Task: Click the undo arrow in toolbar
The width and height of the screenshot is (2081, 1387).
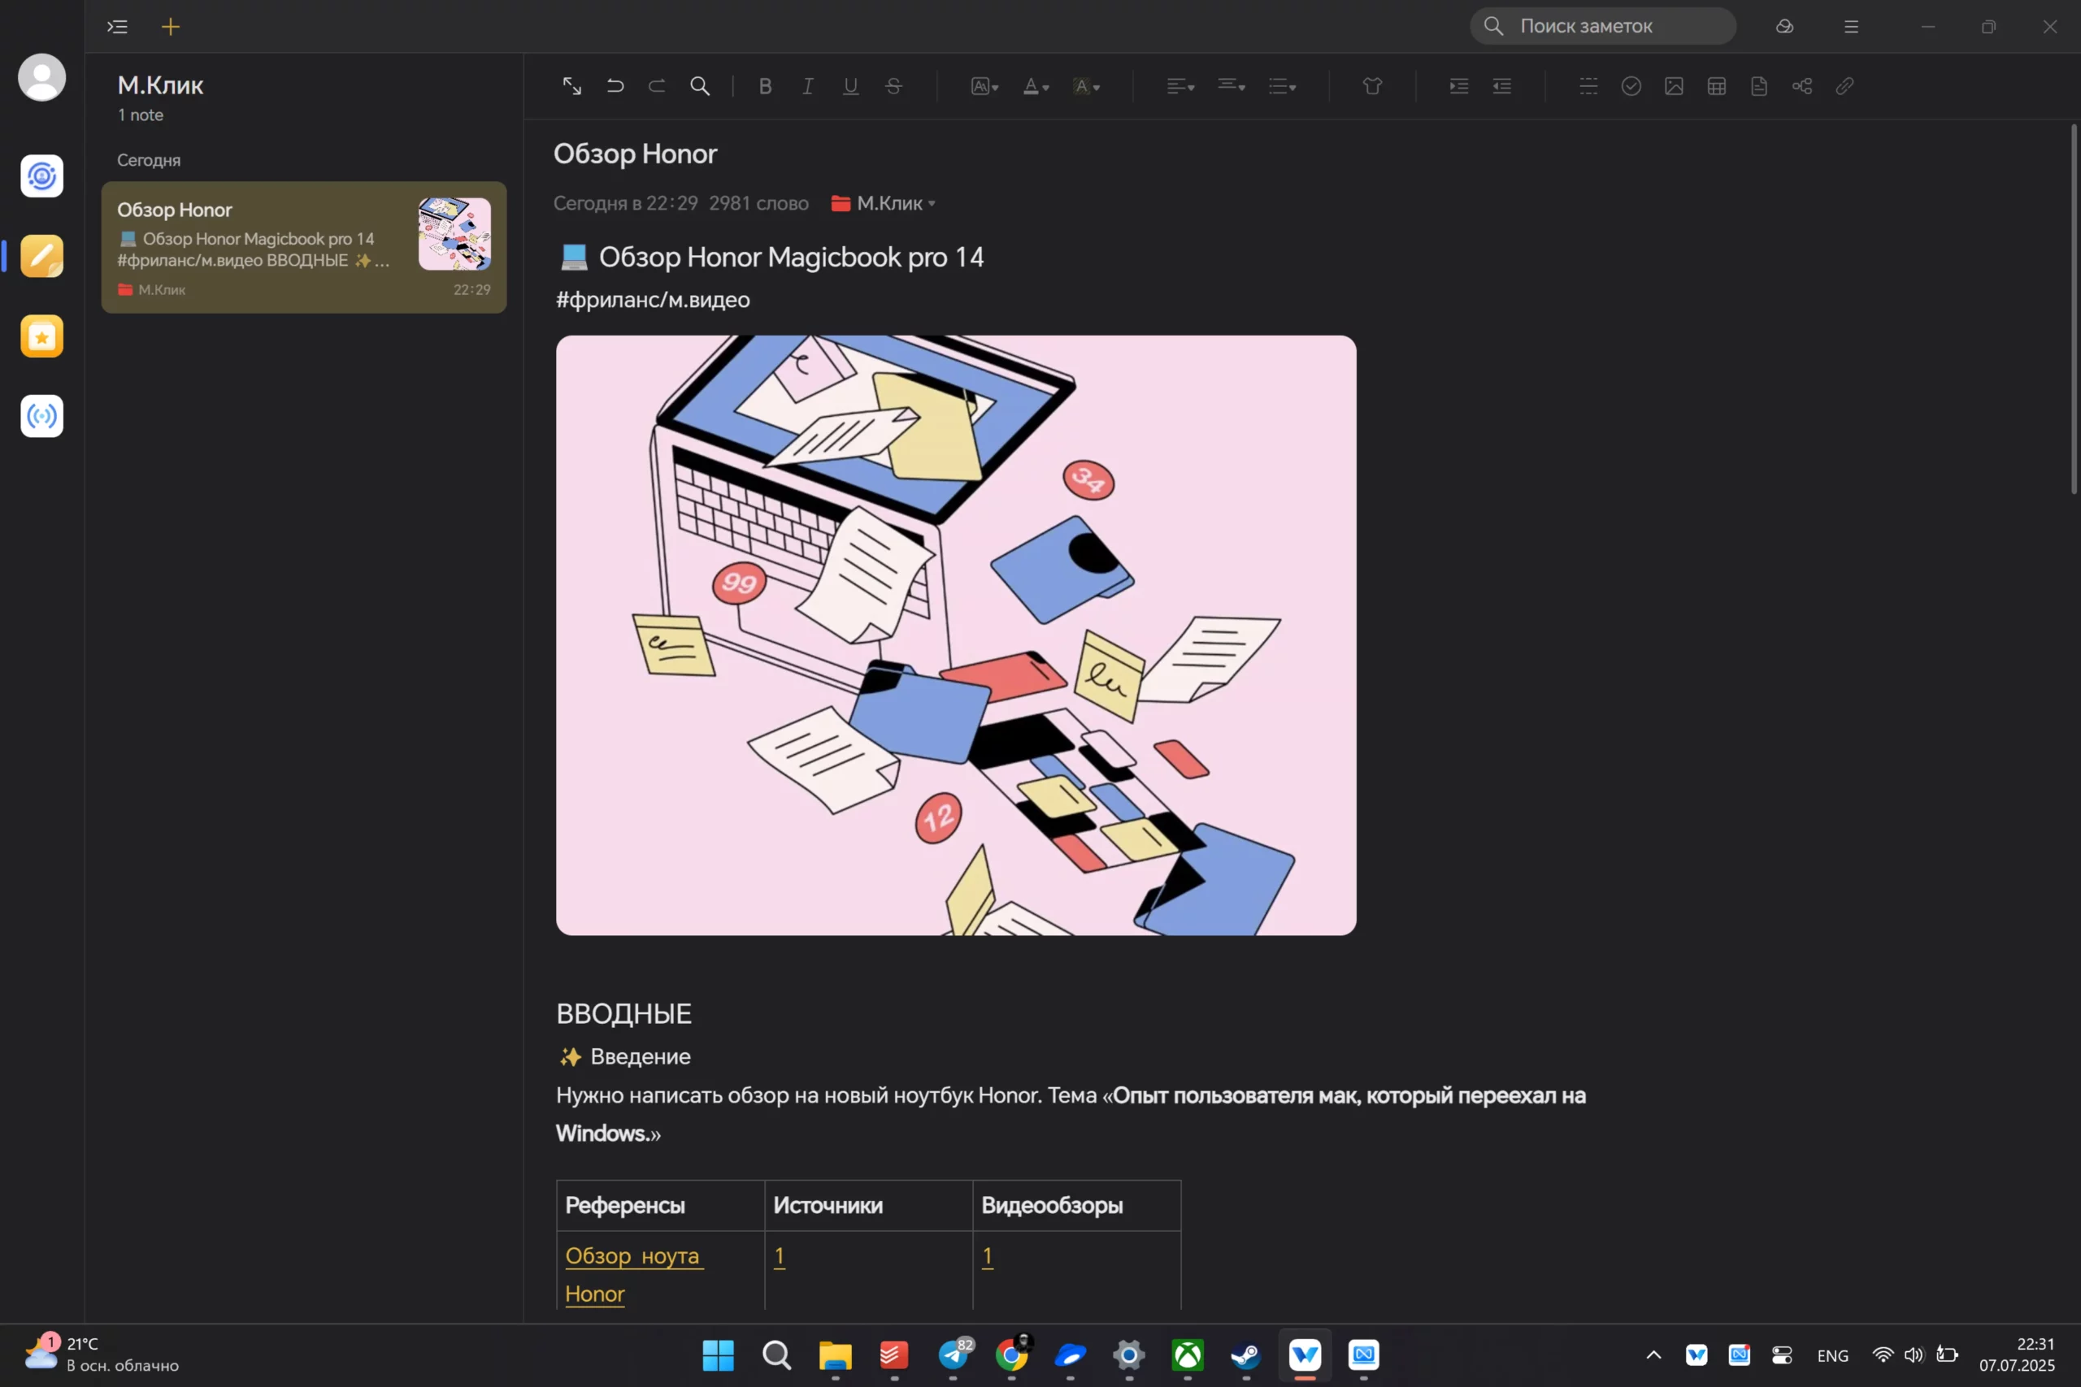Action: click(615, 86)
